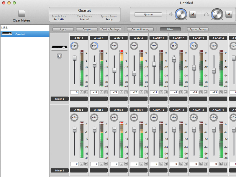Click the clip indicator on Mixer 1 A Mic 3 meter
The height and width of the screenshot is (177, 236).
(121, 51)
